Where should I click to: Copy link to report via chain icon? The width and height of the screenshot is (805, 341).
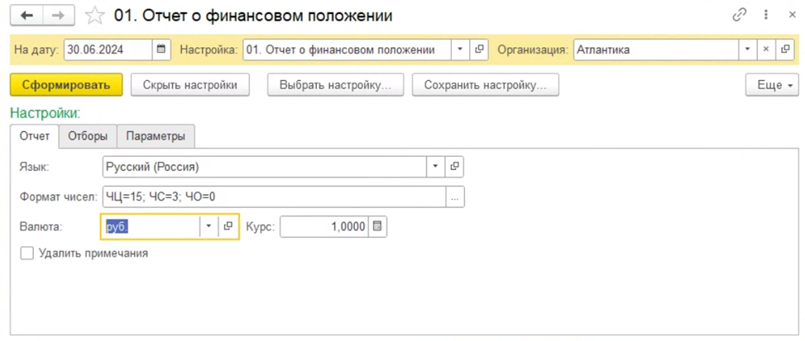pyautogui.click(x=739, y=16)
